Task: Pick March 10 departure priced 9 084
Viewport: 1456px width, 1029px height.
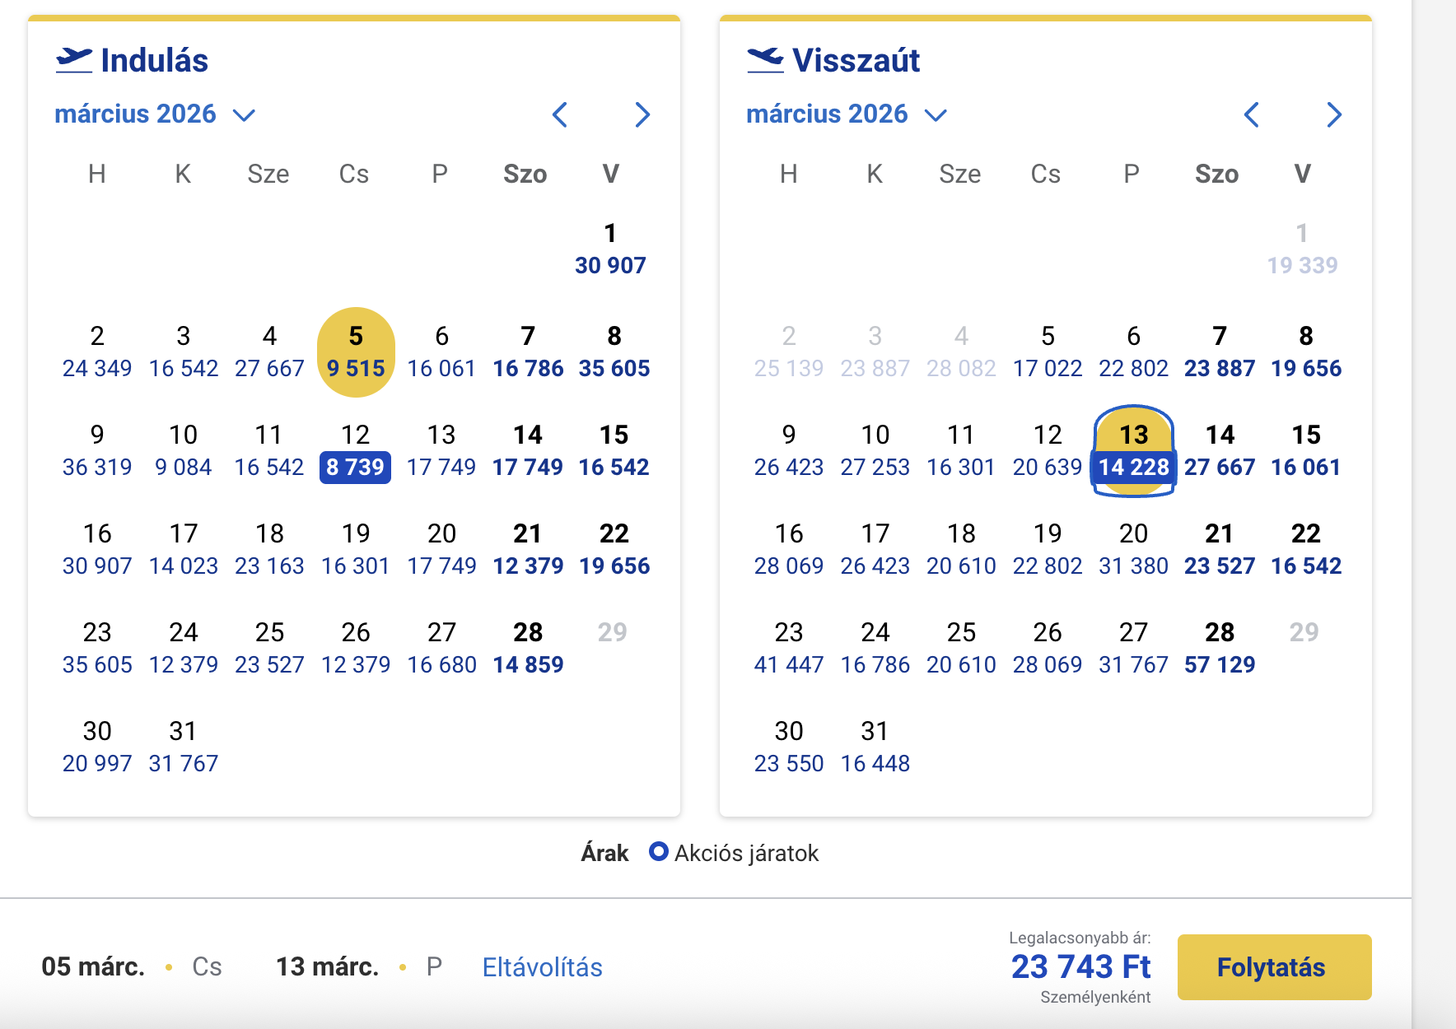Action: [183, 451]
